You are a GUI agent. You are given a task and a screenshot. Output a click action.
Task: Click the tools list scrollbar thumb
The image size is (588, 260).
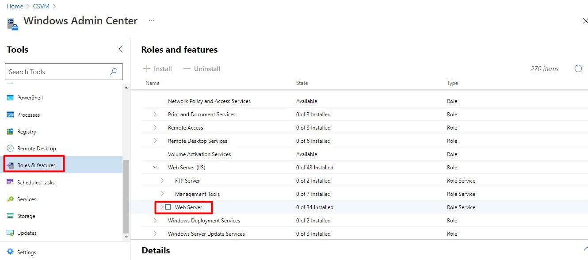pyautogui.click(x=126, y=197)
